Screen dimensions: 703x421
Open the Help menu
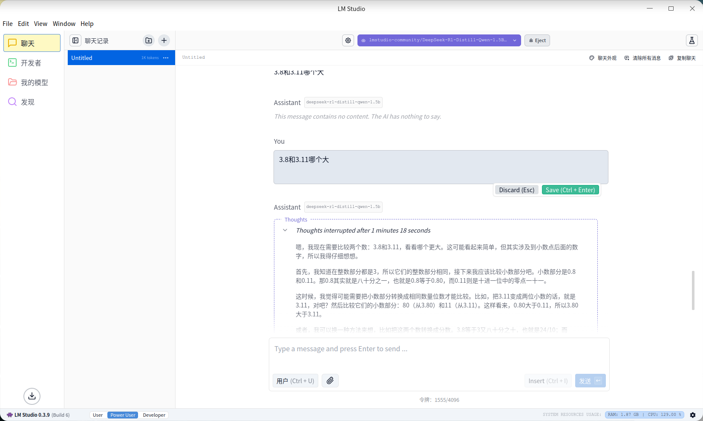87,24
